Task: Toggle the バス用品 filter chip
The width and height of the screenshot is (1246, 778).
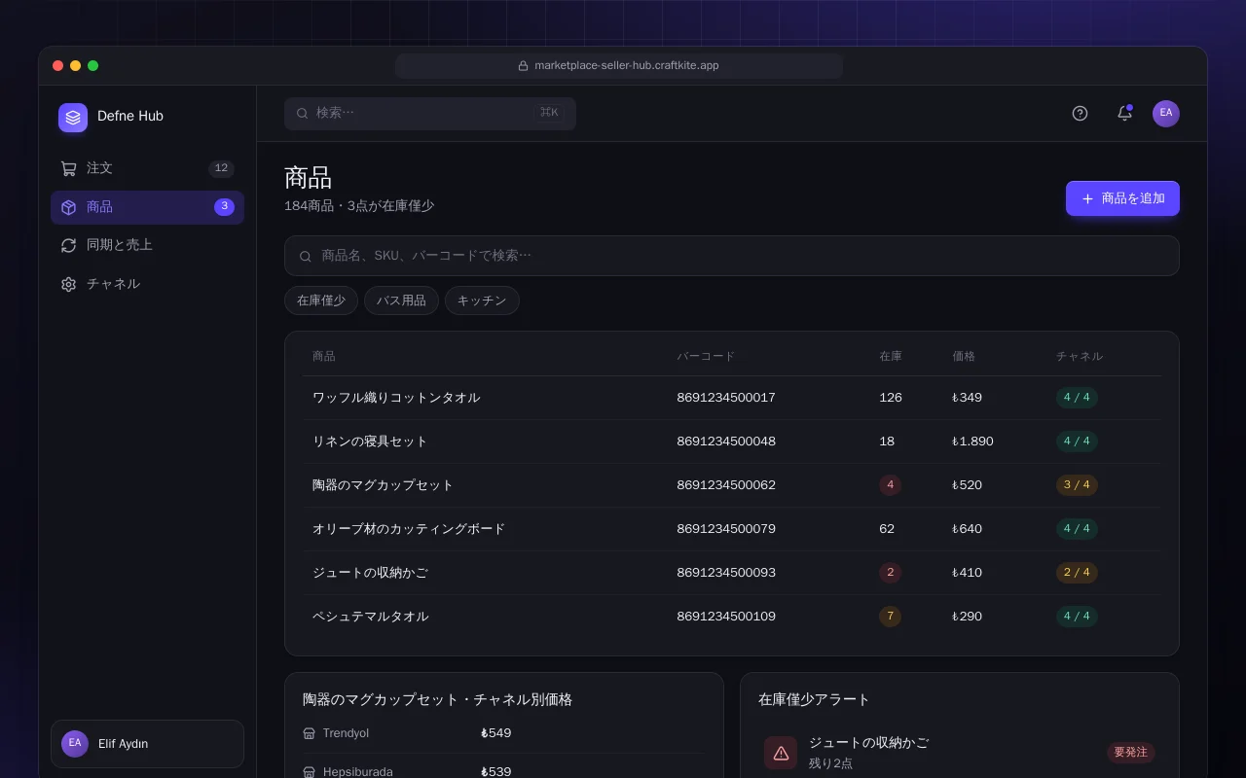Action: tap(401, 301)
